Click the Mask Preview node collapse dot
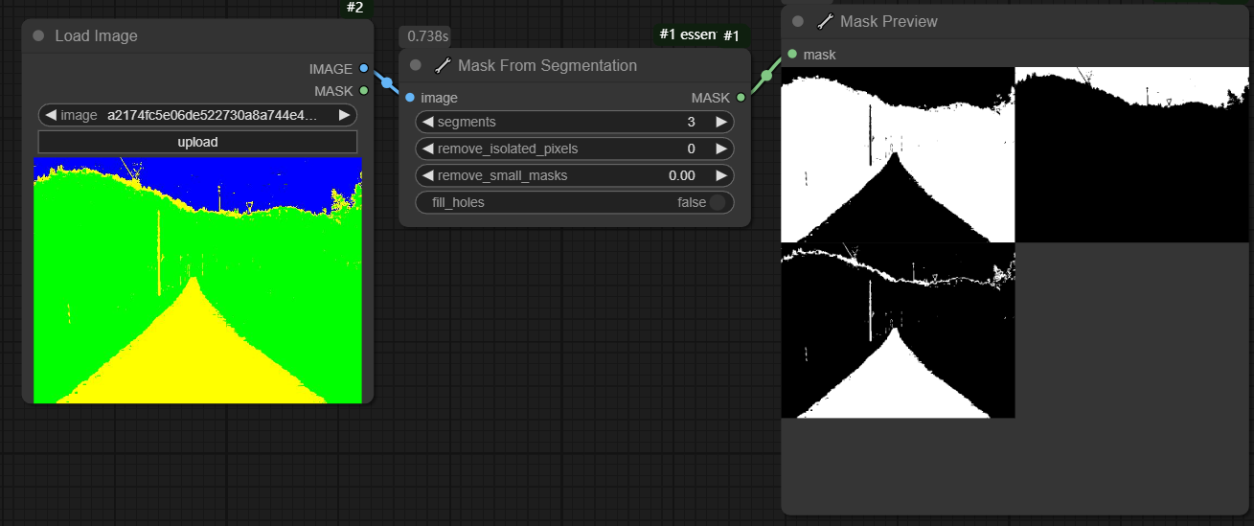This screenshot has width=1254, height=526. click(x=798, y=21)
